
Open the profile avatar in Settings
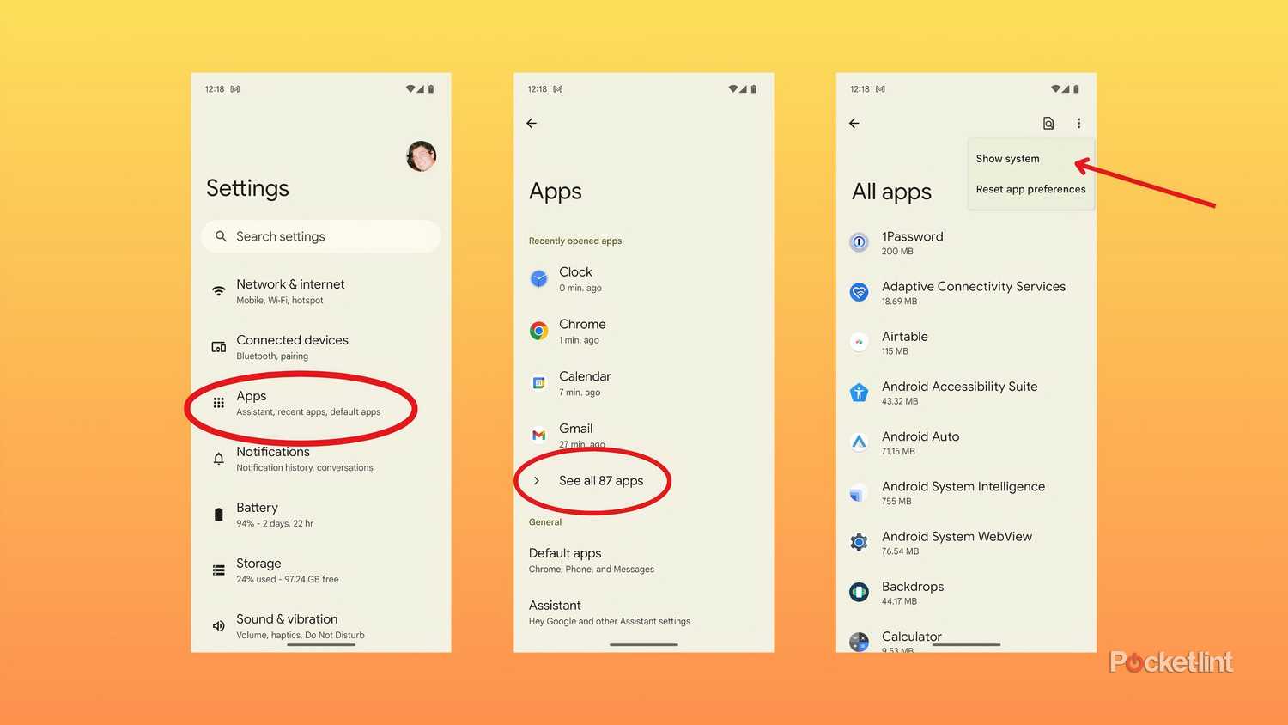421,156
